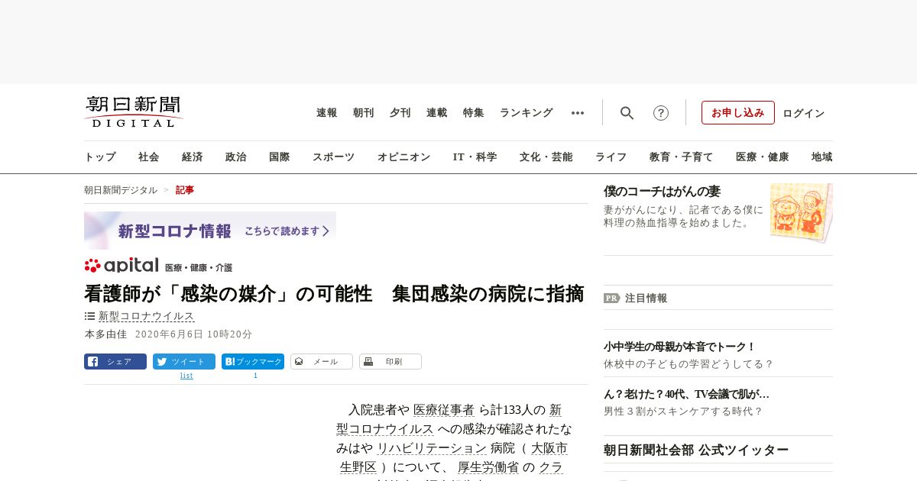Send article by メール button
This screenshot has height=481, width=917.
(x=322, y=362)
